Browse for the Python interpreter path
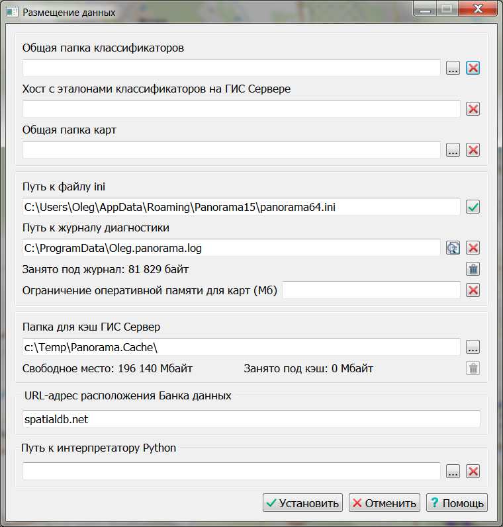The width and height of the screenshot is (503, 527). pos(453,471)
